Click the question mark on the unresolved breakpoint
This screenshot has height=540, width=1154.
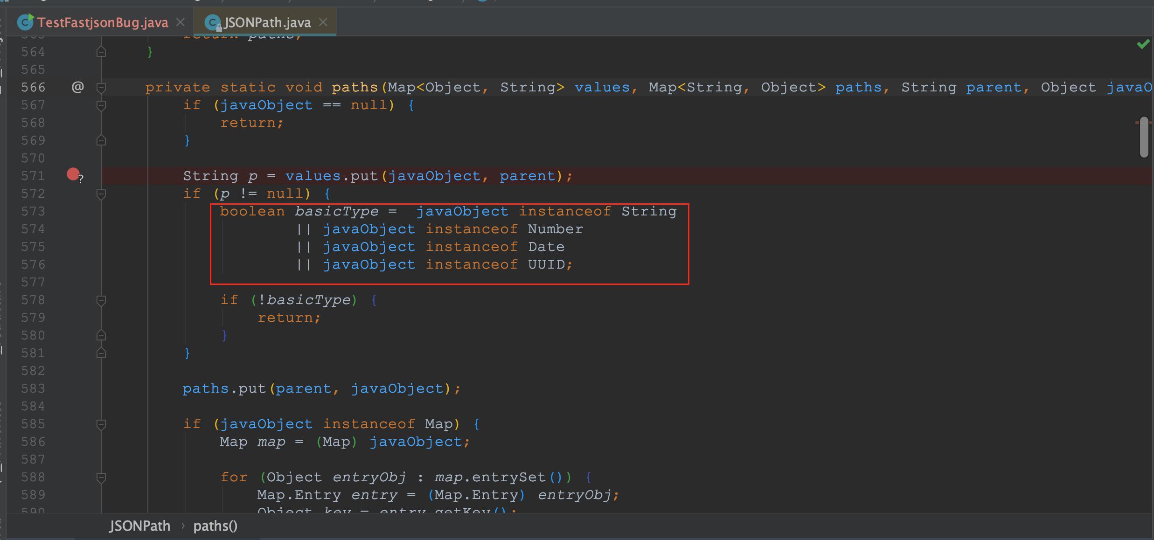pos(81,179)
